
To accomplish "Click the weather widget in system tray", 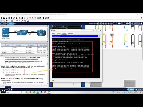I will point(116,92).
